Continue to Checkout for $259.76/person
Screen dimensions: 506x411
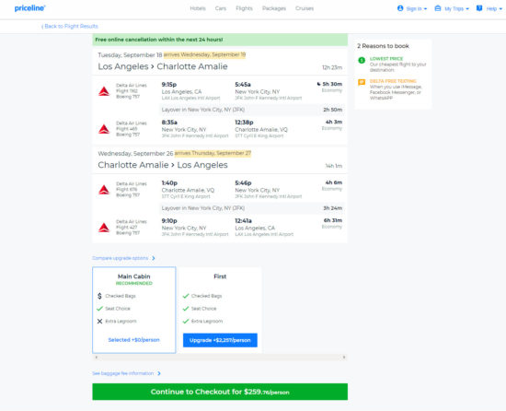tap(220, 392)
